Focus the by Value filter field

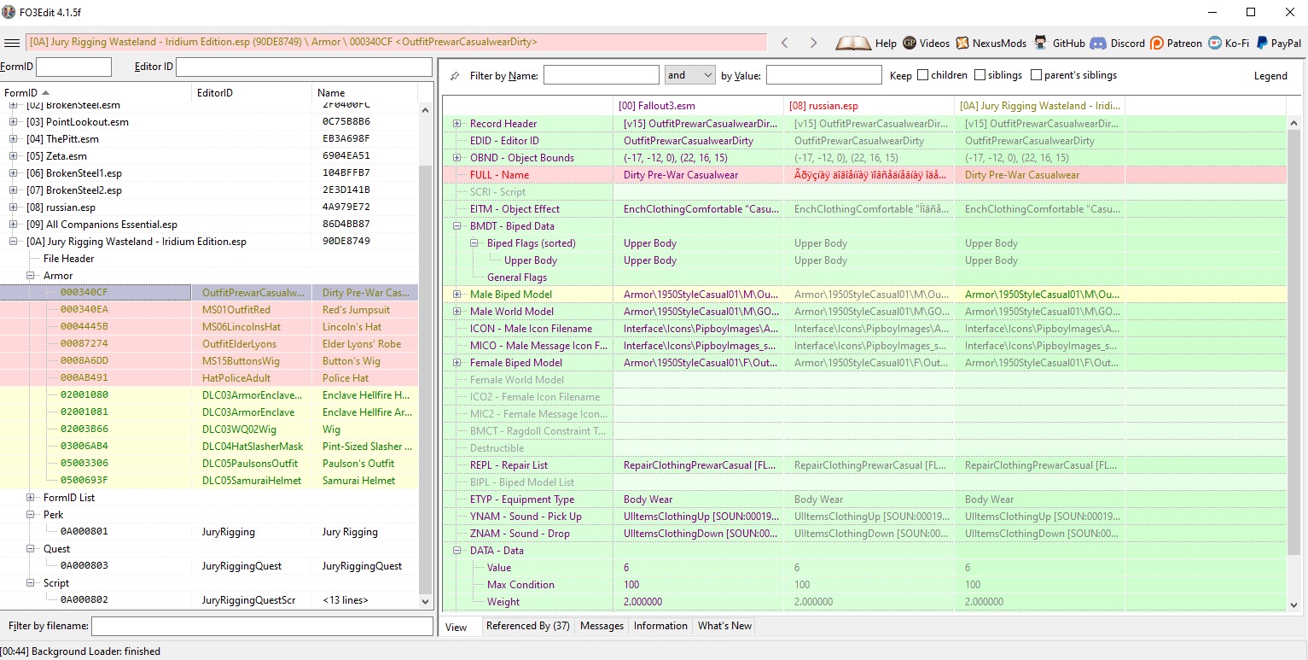point(823,75)
